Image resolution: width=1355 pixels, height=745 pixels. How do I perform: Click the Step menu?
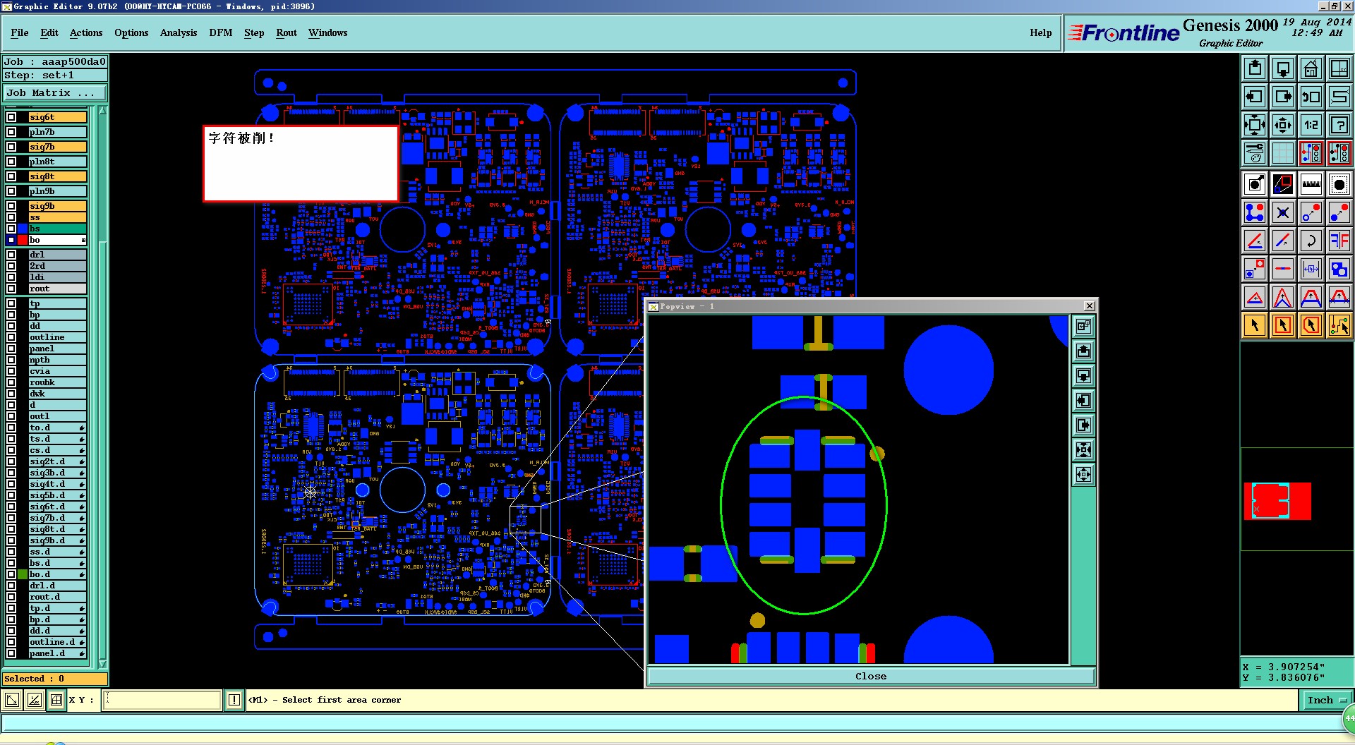(x=254, y=32)
